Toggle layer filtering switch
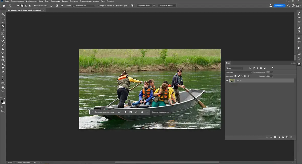 (273, 68)
